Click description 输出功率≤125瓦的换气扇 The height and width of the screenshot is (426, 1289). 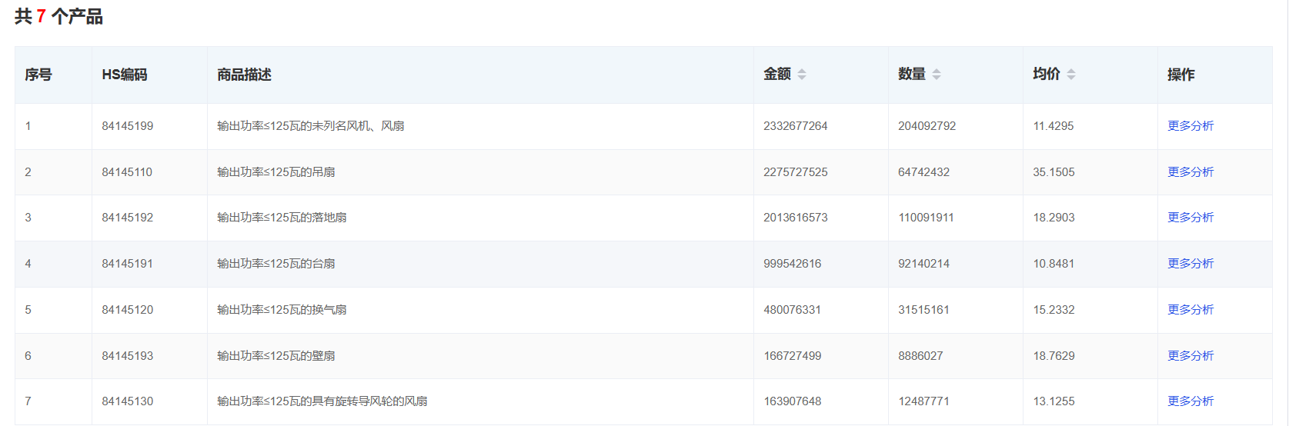282,310
